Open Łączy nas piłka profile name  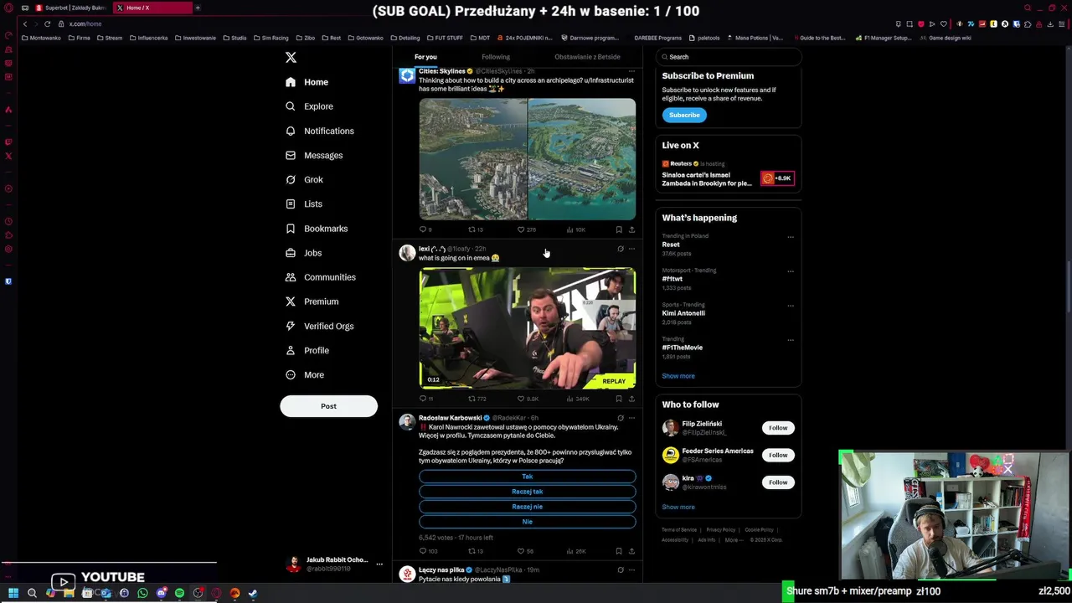point(441,570)
